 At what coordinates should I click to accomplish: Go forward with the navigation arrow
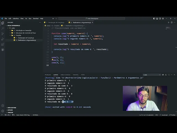(x=56, y=19)
